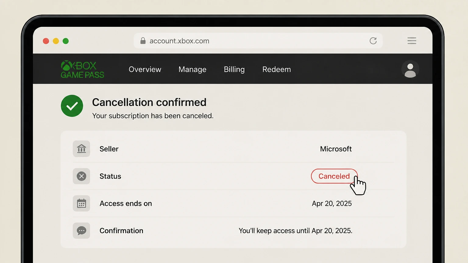Click the green checkmark confirmation icon

72,106
